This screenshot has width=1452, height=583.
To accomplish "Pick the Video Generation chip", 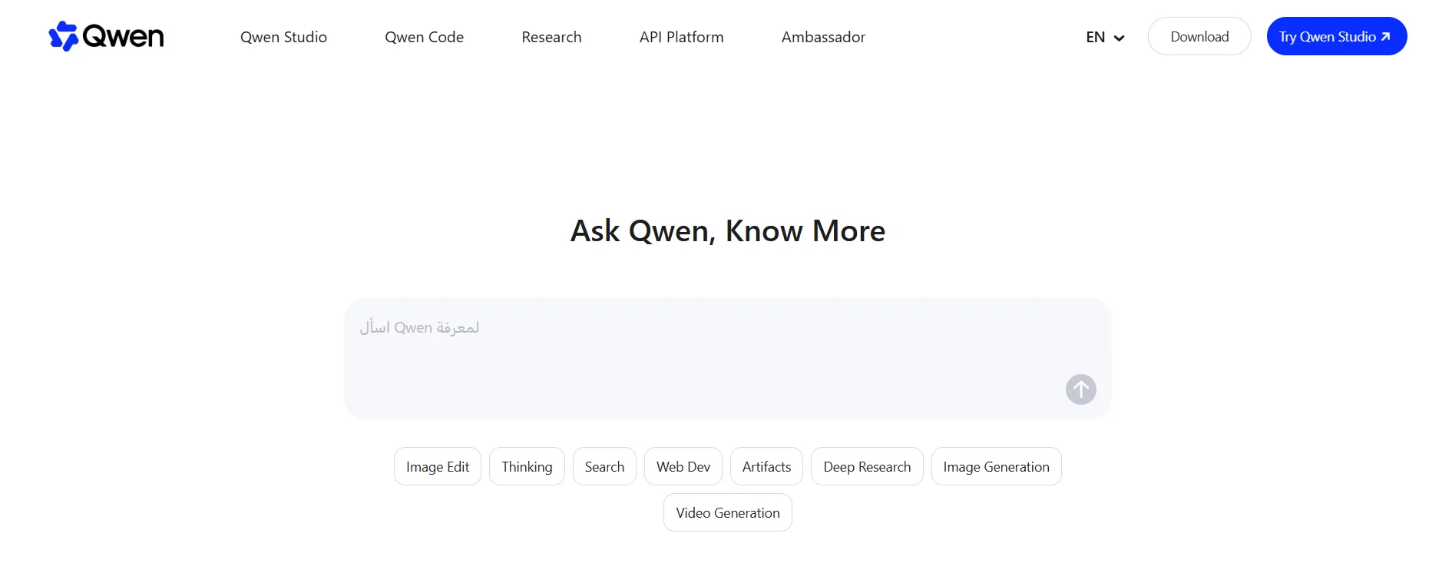I will coord(727,512).
